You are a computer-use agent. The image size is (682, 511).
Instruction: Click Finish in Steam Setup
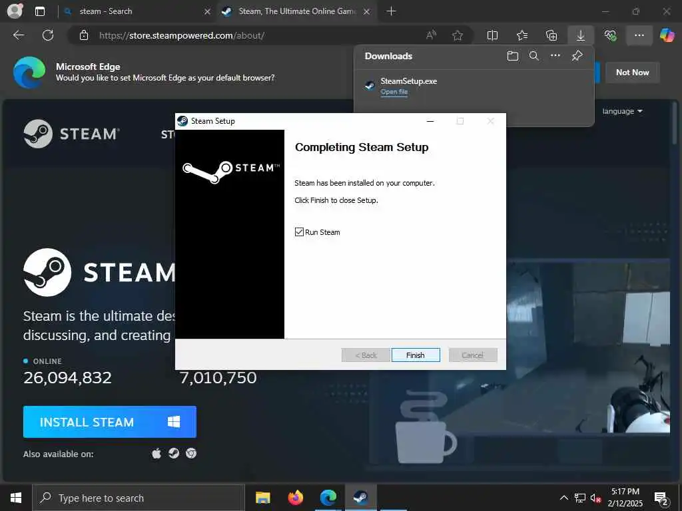(416, 355)
